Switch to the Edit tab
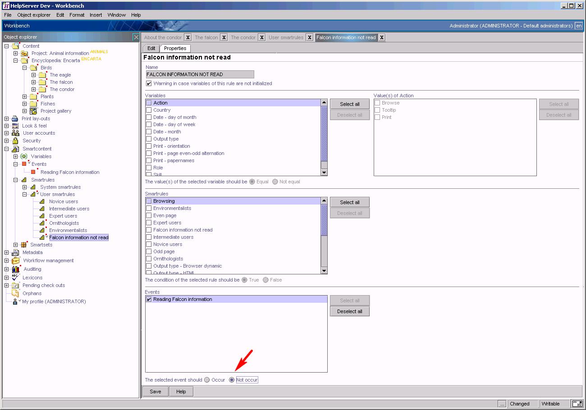This screenshot has height=410, width=586. coord(151,48)
